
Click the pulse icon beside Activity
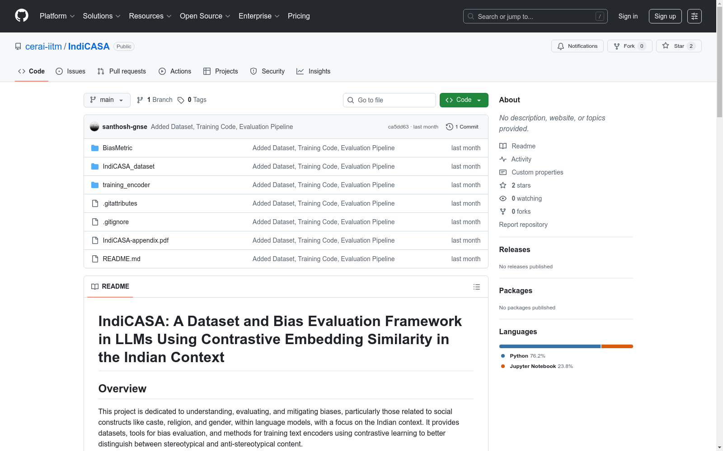pyautogui.click(x=503, y=159)
